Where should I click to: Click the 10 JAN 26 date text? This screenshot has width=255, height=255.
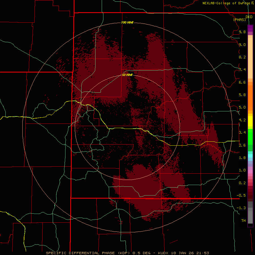182,253
